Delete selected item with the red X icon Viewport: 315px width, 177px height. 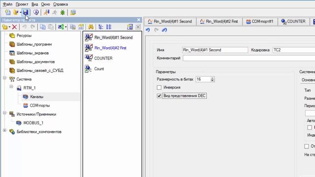pyautogui.click(x=14, y=27)
